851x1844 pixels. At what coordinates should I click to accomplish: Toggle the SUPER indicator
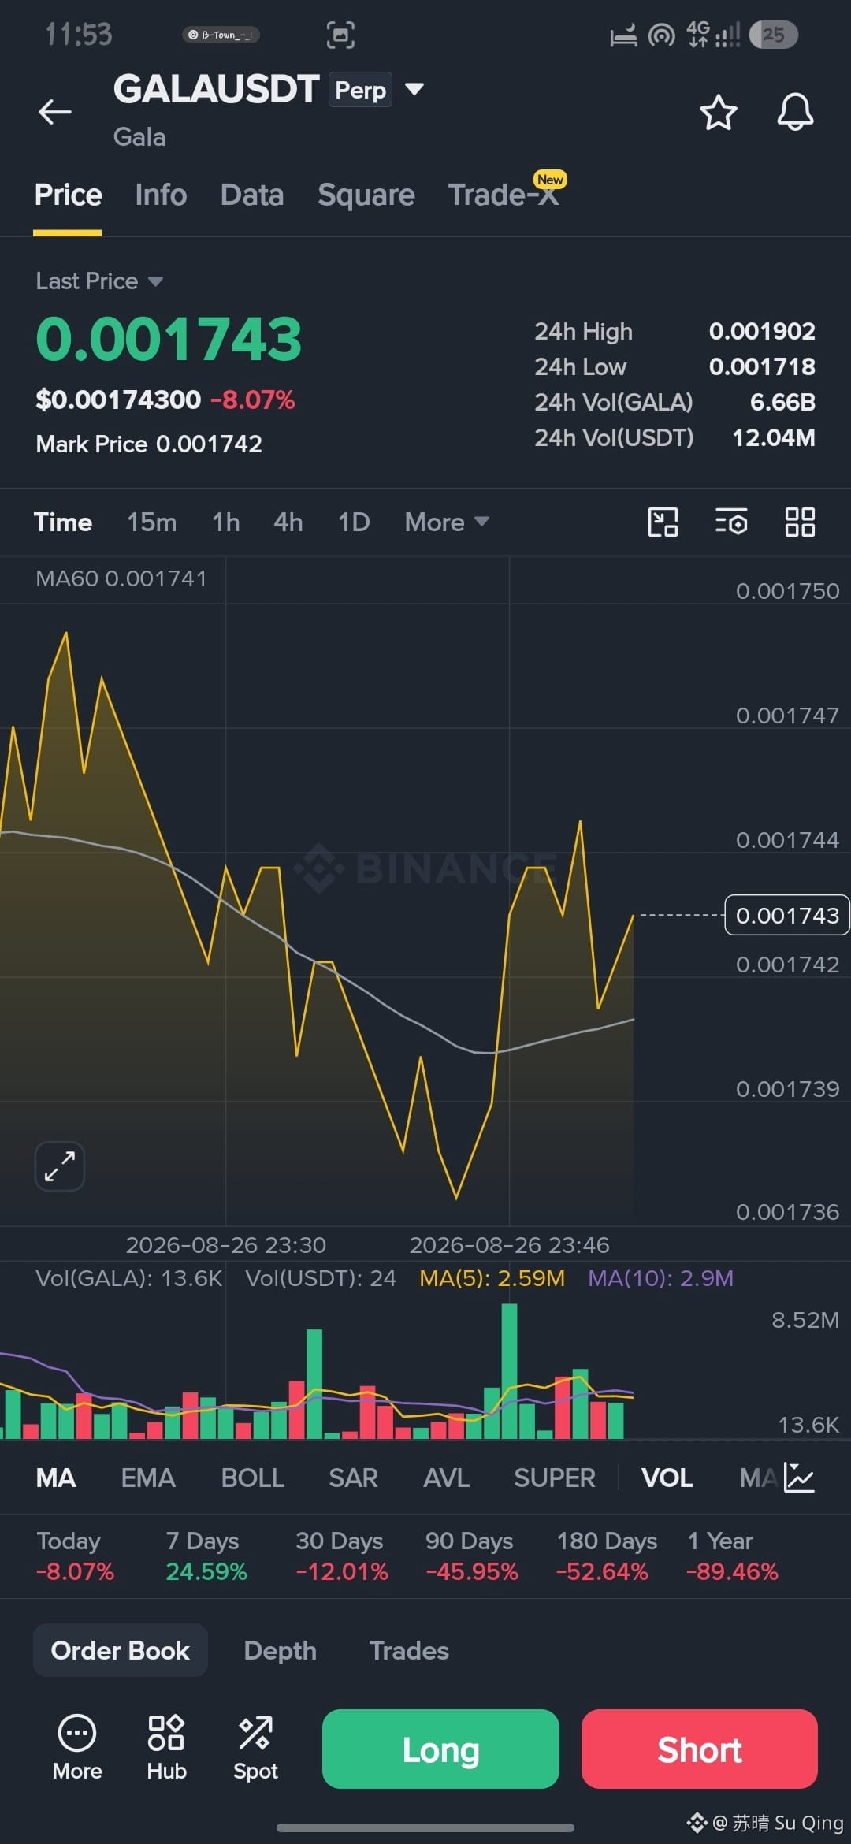[555, 1478]
